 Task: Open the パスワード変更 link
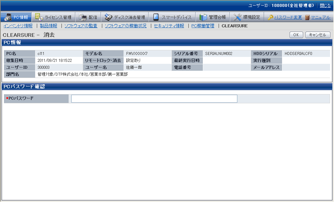tap(288, 17)
